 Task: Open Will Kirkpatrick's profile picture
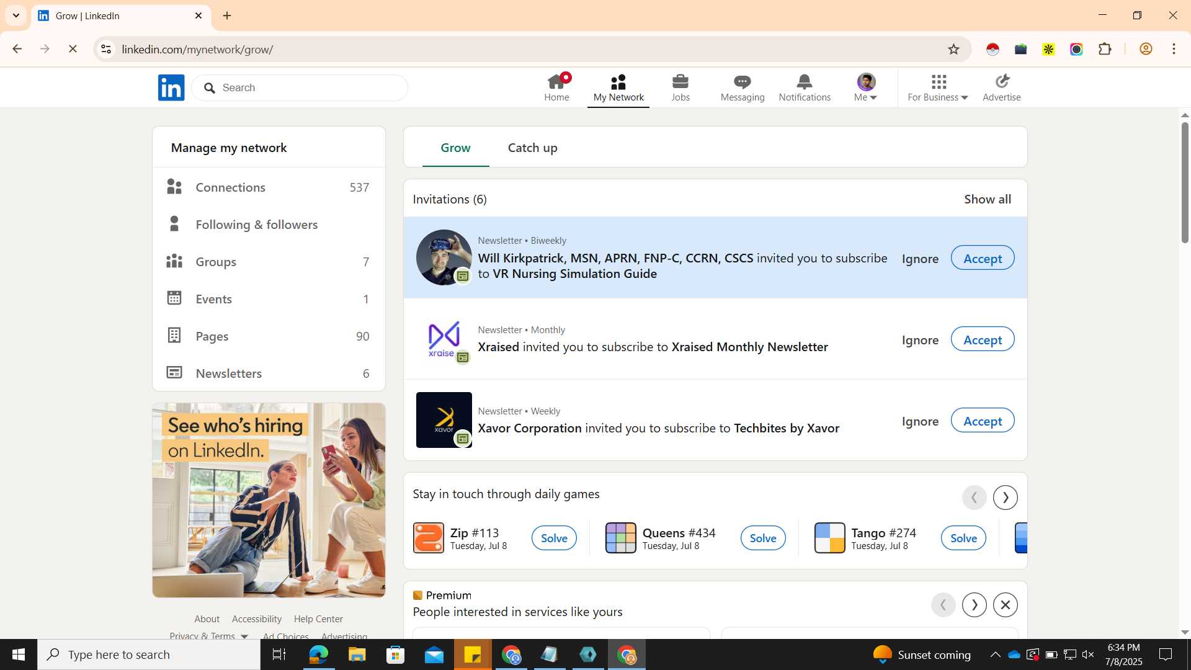pos(444,257)
